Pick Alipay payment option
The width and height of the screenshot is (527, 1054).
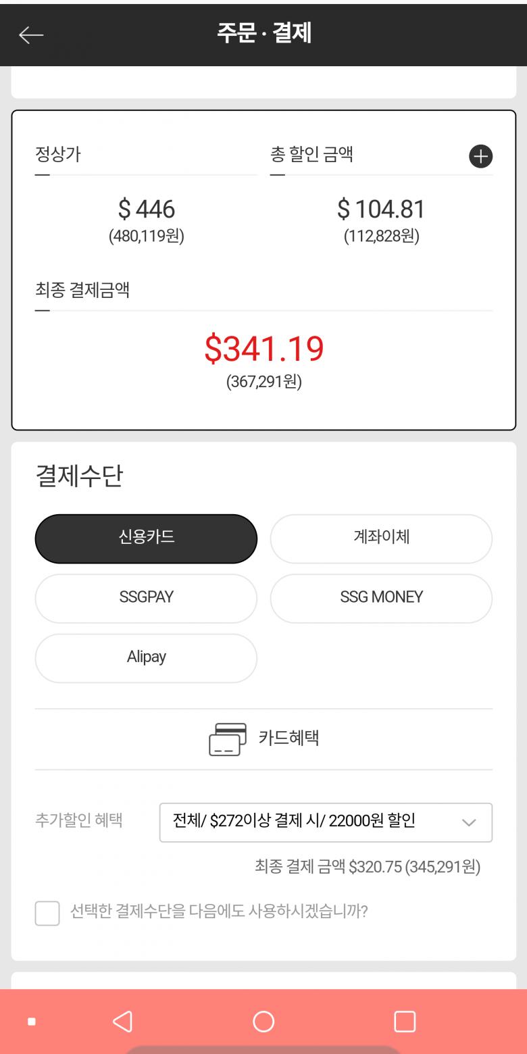click(x=146, y=657)
